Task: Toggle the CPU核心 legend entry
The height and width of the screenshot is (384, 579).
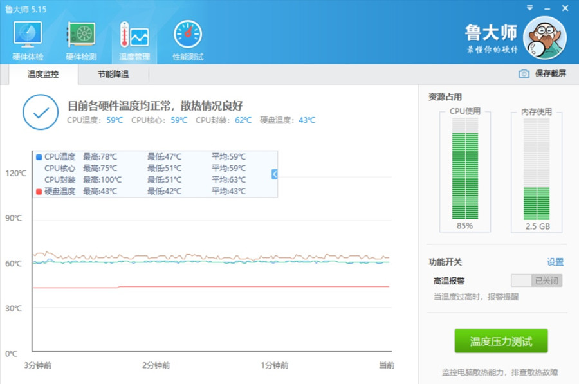Action: point(59,169)
